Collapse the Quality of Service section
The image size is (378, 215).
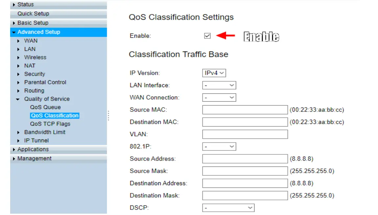tap(47, 99)
